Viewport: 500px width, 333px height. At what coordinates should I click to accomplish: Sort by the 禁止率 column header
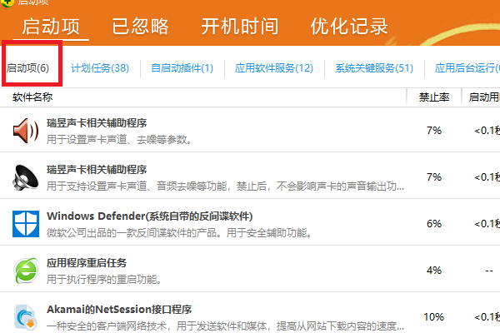click(x=434, y=97)
